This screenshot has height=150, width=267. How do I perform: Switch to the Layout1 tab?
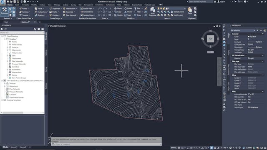coord(14,147)
